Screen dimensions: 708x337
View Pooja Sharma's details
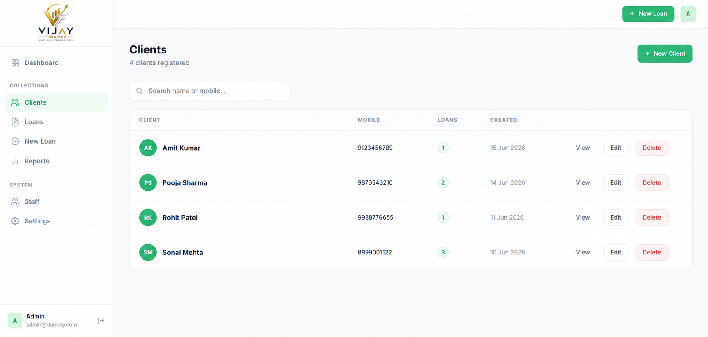pyautogui.click(x=583, y=182)
